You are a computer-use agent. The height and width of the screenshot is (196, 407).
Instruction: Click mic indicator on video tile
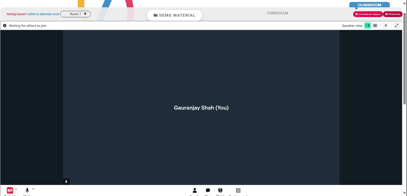[66, 182]
